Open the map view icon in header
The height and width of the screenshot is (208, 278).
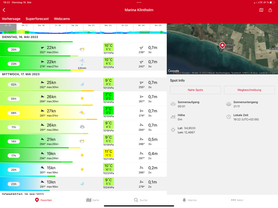(x=261, y=10)
